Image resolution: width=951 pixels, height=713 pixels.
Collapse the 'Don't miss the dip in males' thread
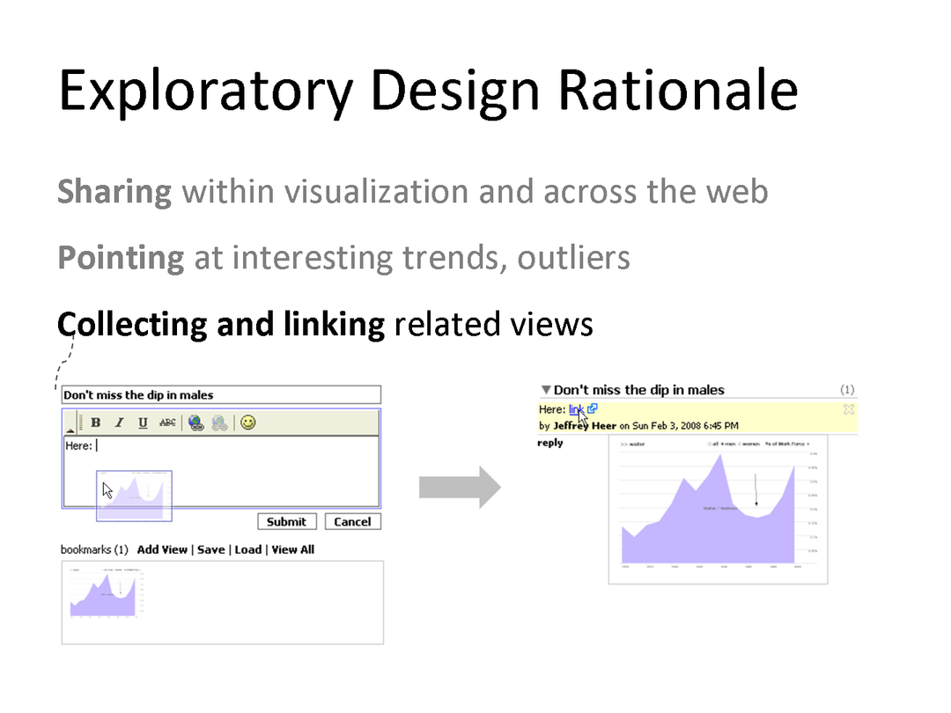pos(546,390)
